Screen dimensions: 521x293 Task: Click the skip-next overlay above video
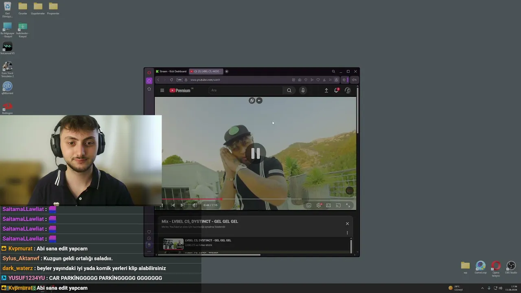[259, 101]
